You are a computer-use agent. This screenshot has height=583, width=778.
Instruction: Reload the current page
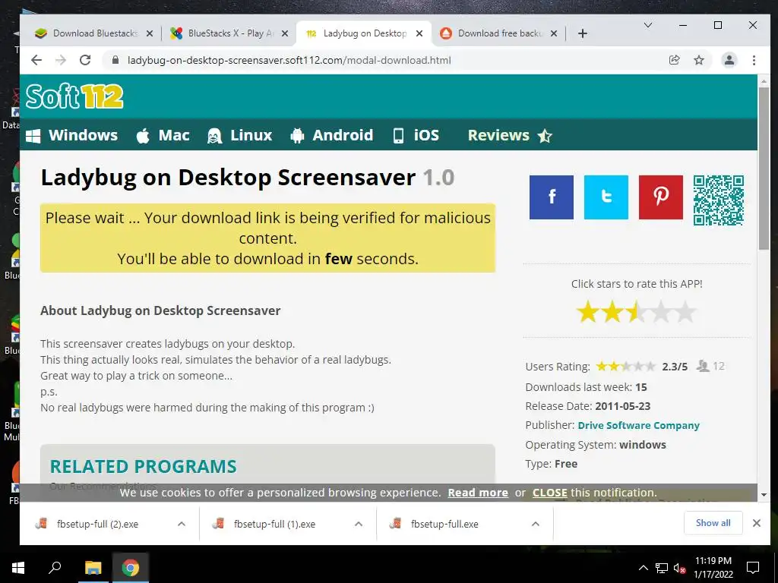(x=85, y=60)
